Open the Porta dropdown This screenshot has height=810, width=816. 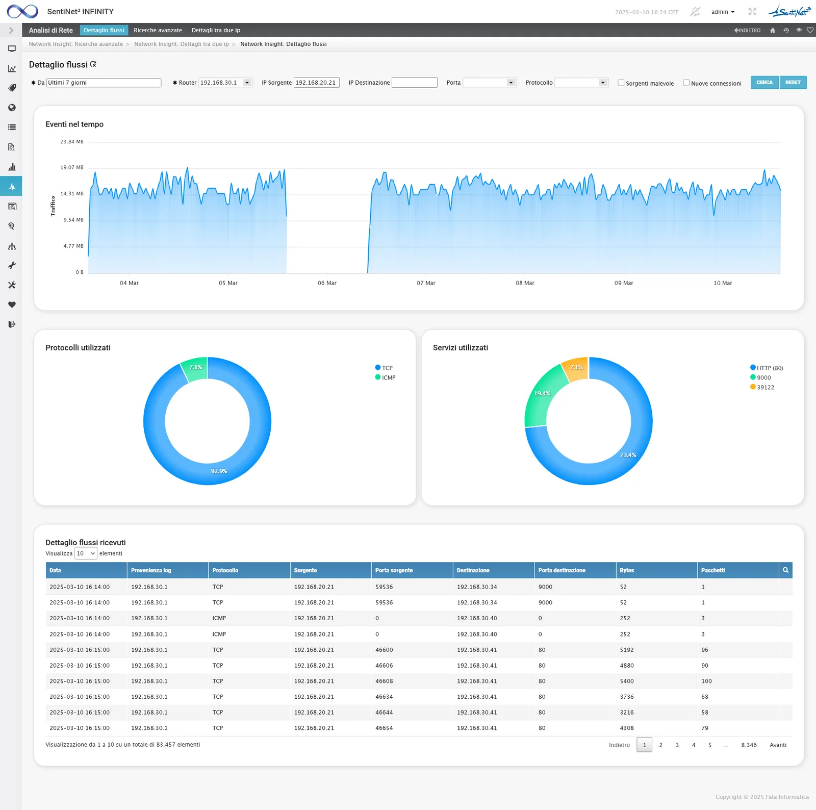tap(490, 83)
